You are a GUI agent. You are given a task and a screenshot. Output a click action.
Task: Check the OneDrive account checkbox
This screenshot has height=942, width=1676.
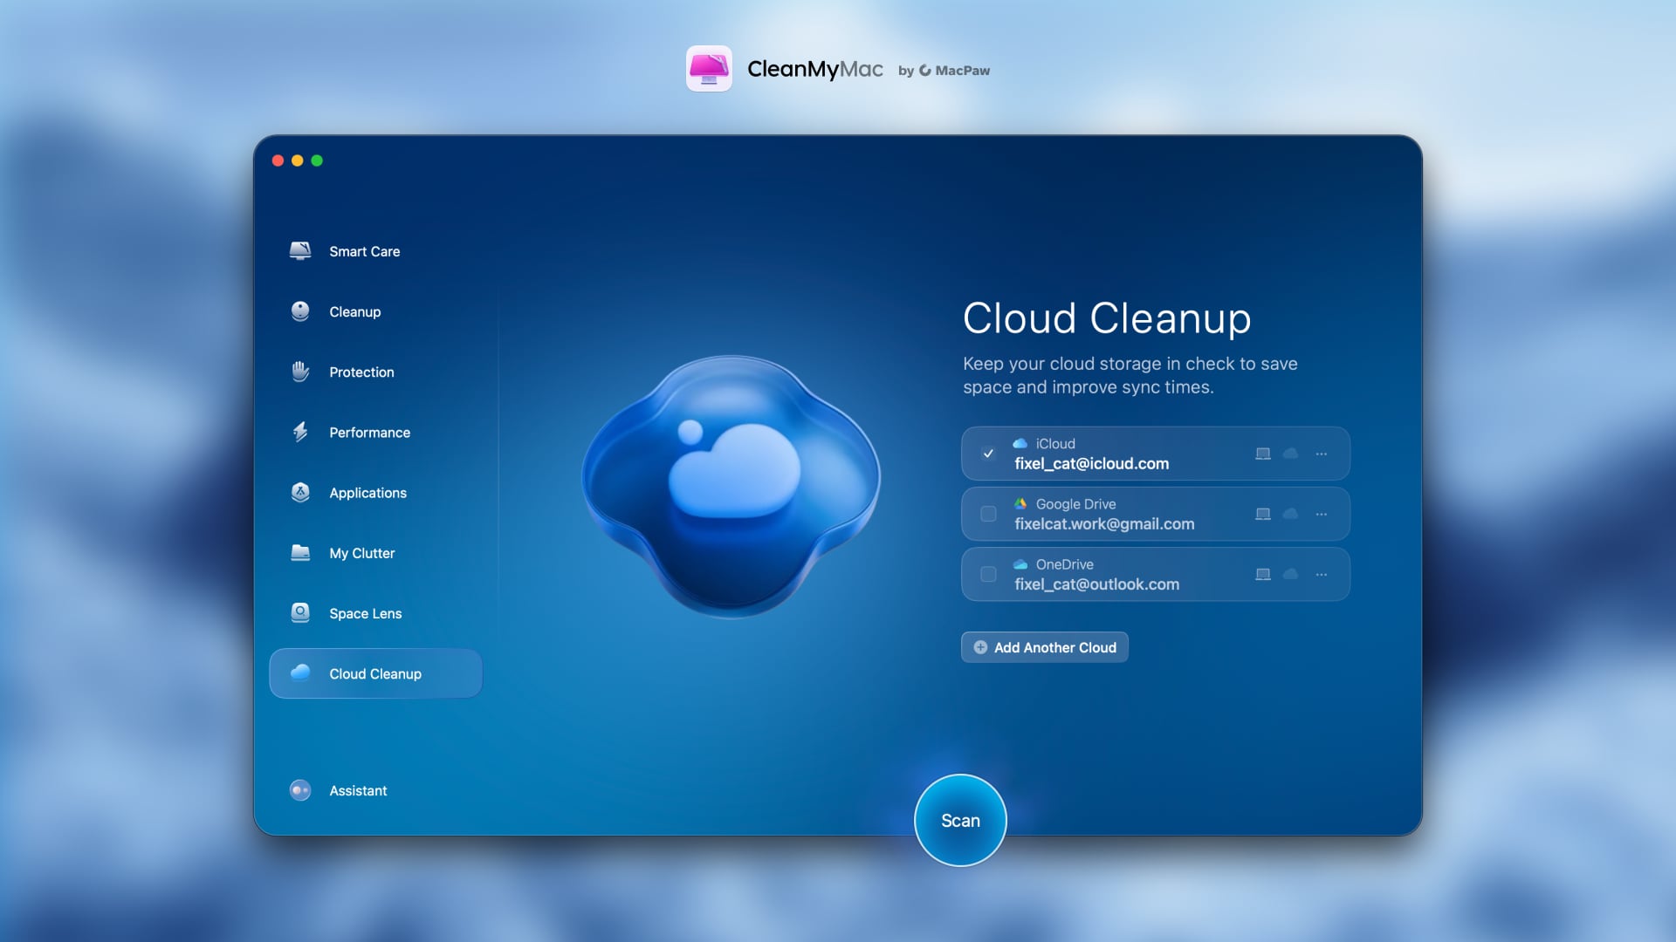pos(987,574)
